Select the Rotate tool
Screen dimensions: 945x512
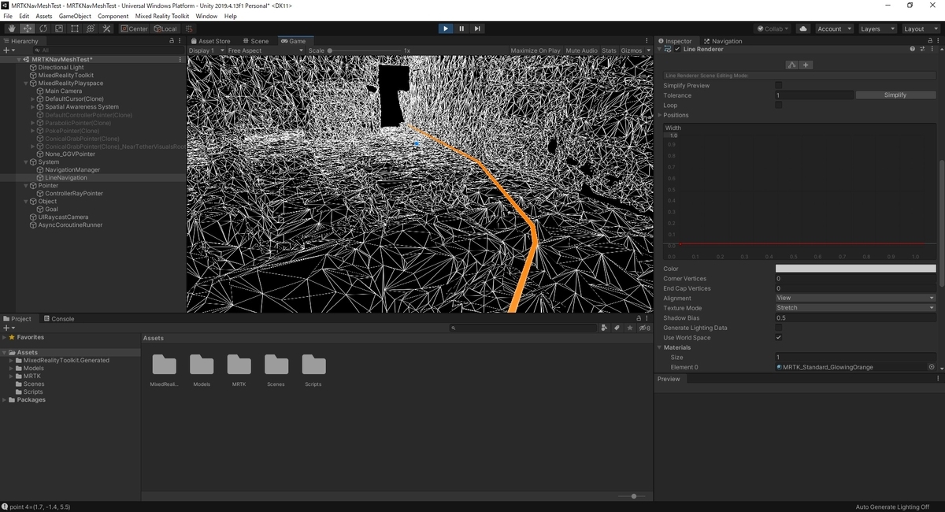pos(43,28)
